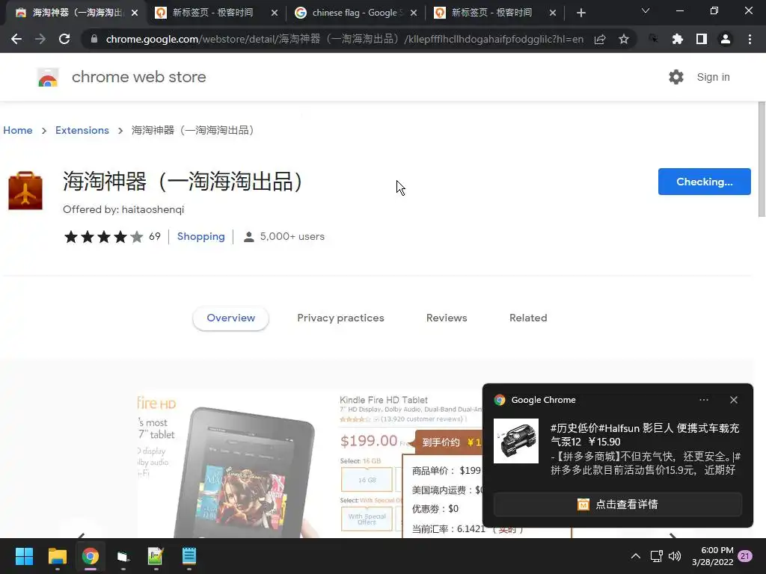The height and width of the screenshot is (574, 766).
Task: Click Sign in link
Action: click(713, 77)
